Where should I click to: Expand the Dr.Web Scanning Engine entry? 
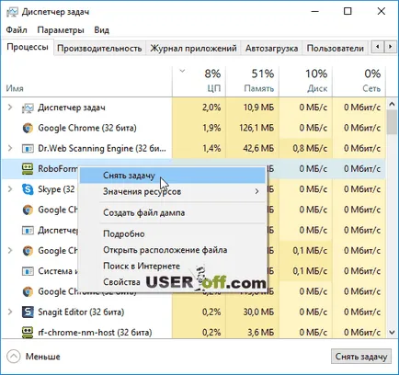[10, 148]
